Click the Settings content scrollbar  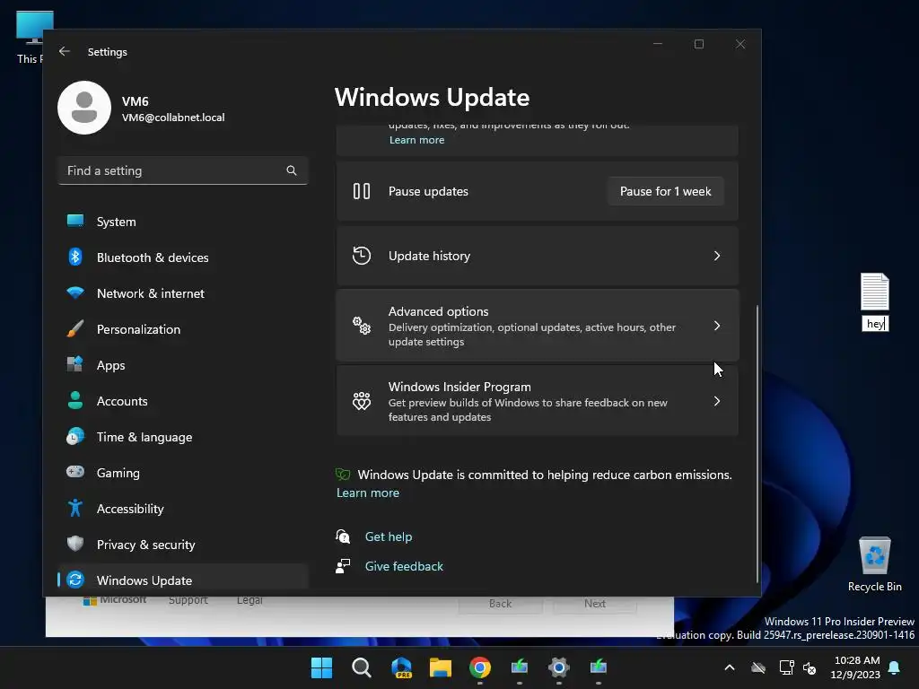tap(757, 443)
